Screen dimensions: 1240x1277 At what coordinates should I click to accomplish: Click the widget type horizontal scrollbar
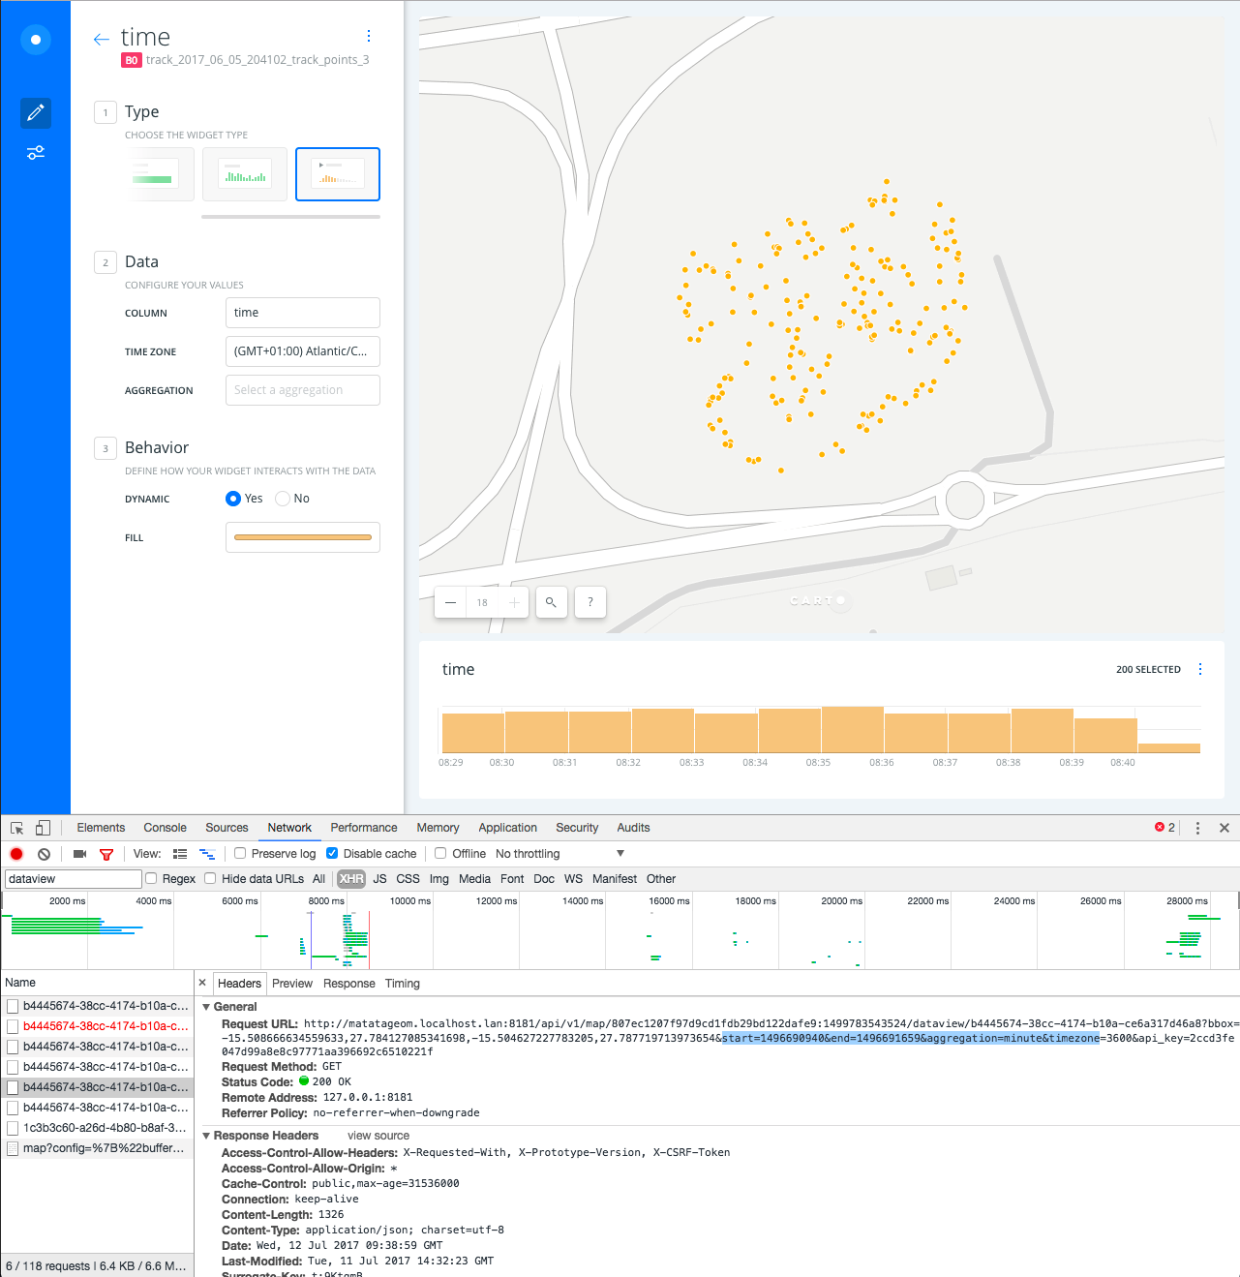click(x=290, y=217)
